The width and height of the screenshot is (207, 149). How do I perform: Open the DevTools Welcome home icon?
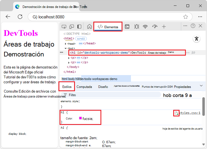[89, 27]
